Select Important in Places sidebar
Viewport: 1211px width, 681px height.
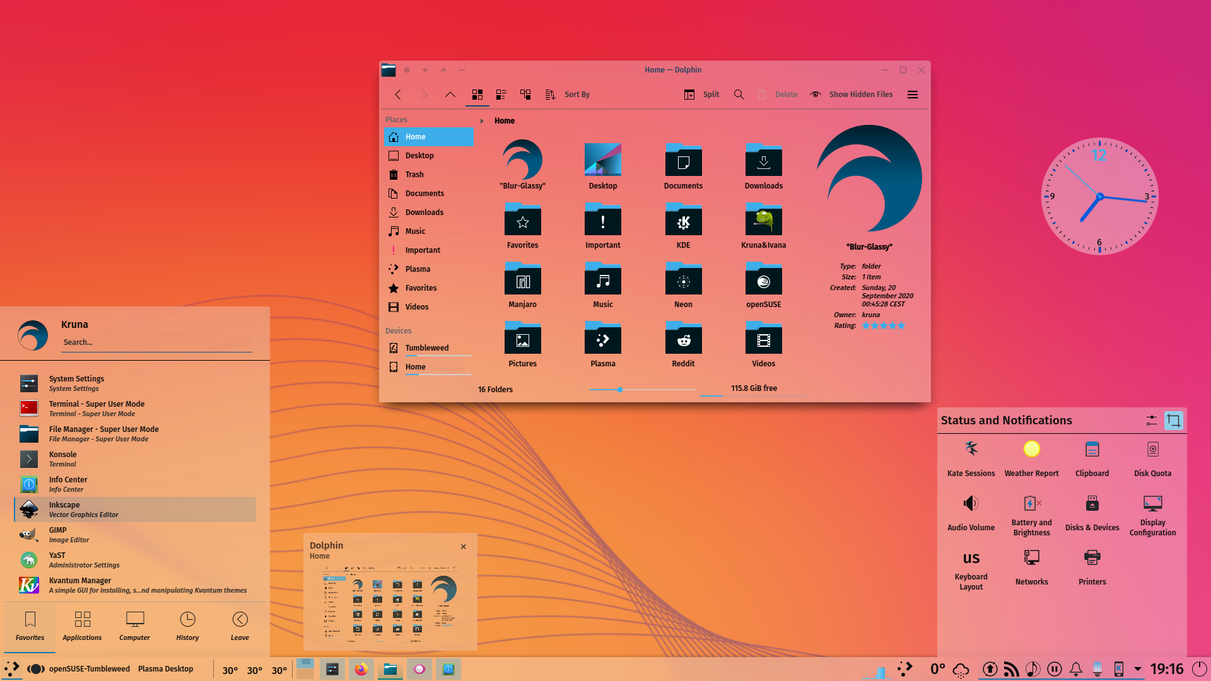(429, 250)
